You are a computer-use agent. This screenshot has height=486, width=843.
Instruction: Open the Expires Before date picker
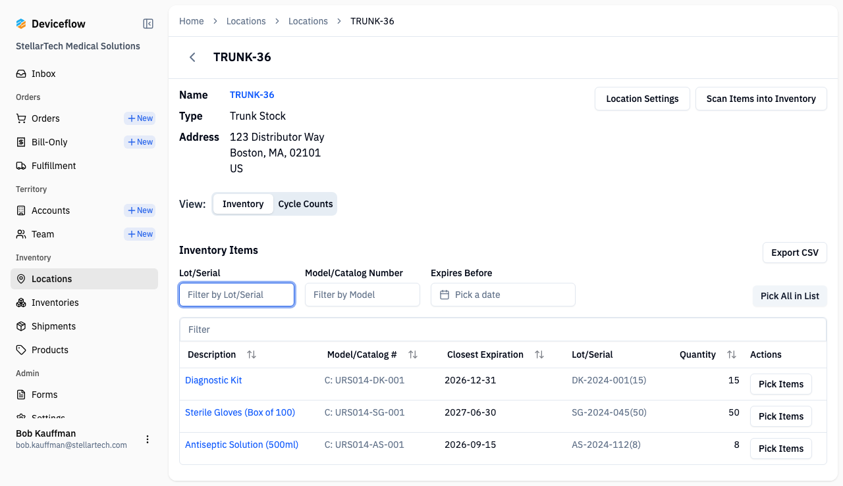coord(503,295)
